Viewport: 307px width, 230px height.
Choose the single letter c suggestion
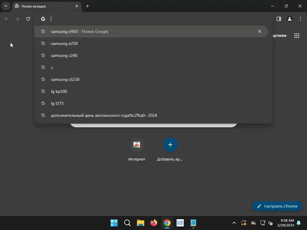tap(151, 67)
